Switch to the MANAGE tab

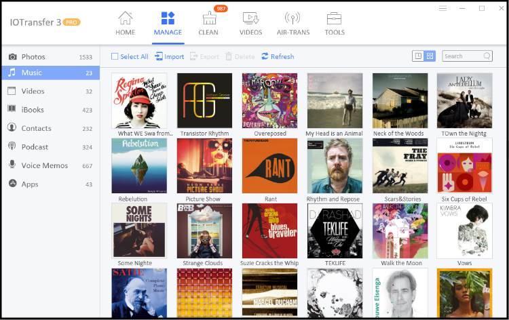click(x=168, y=24)
